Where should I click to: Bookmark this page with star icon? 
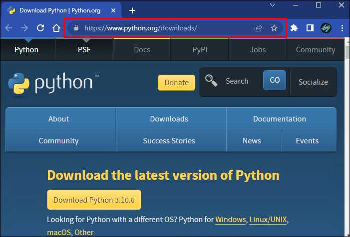[x=274, y=28]
